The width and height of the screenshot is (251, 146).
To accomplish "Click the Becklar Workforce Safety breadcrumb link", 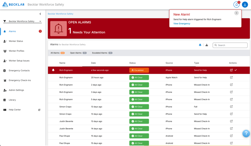I will click(x=61, y=14).
